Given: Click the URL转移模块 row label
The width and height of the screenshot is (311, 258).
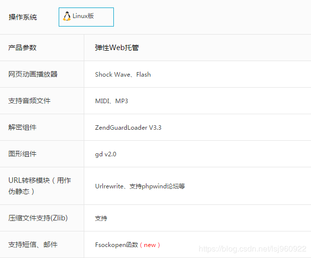Looking at the screenshot, I should (40, 186).
